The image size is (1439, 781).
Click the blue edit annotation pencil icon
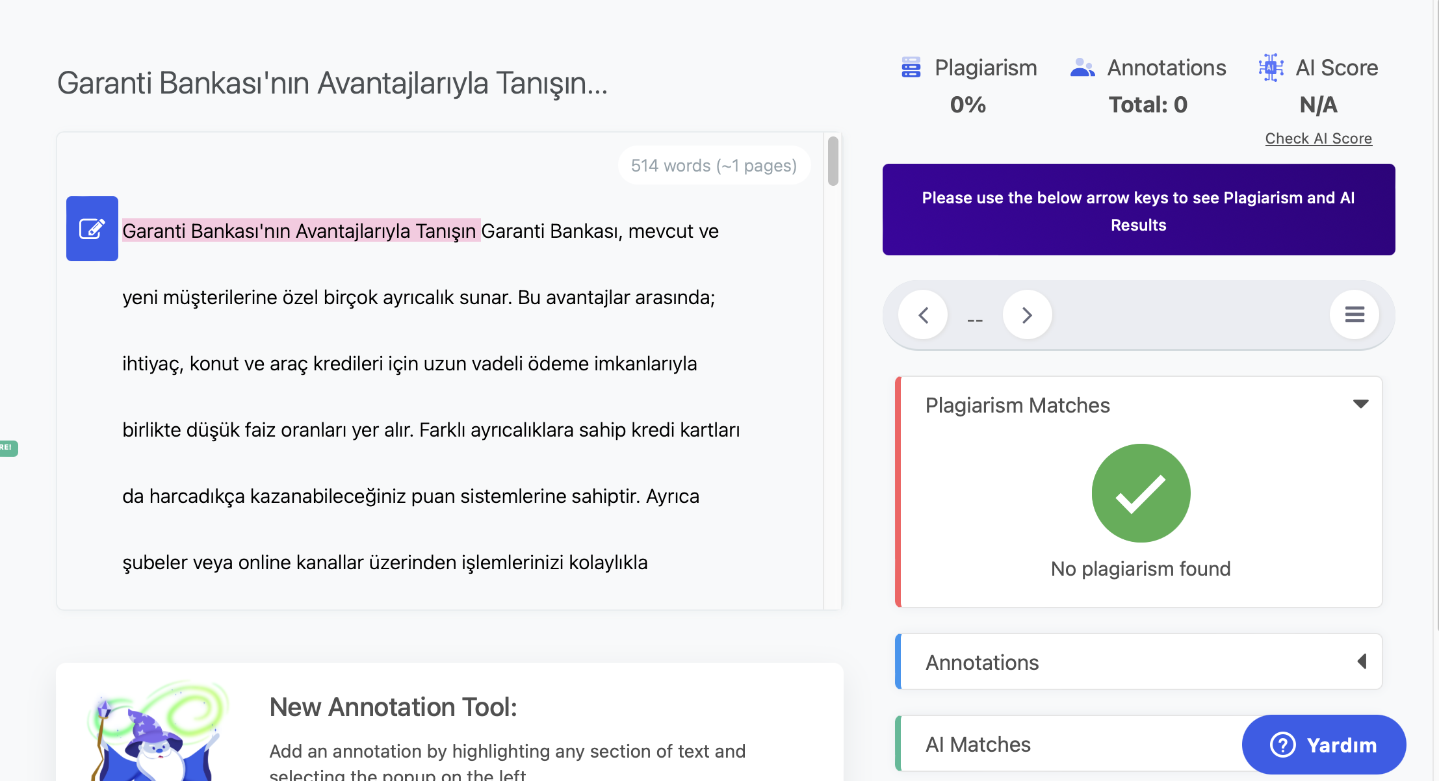[92, 229]
